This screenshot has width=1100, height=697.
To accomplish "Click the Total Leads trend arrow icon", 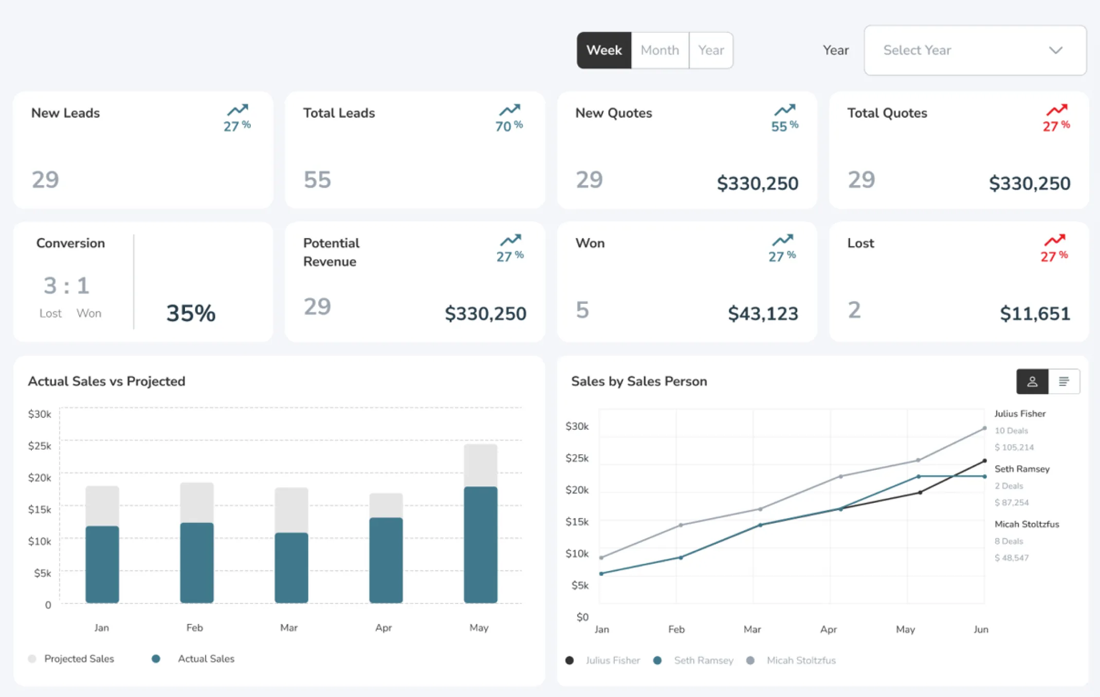I will [x=509, y=109].
